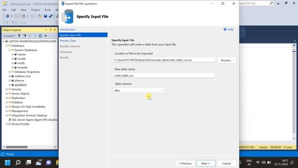Click the ENG IN language indicator

point(249,162)
